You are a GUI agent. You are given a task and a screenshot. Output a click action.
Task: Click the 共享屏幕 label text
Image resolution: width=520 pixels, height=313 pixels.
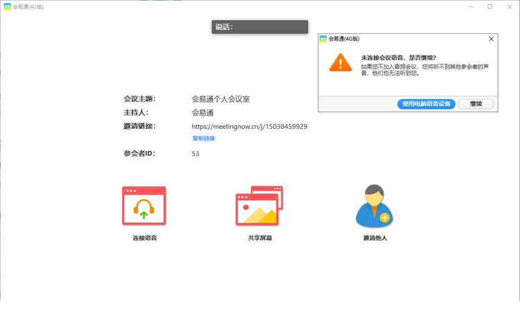tap(260, 238)
